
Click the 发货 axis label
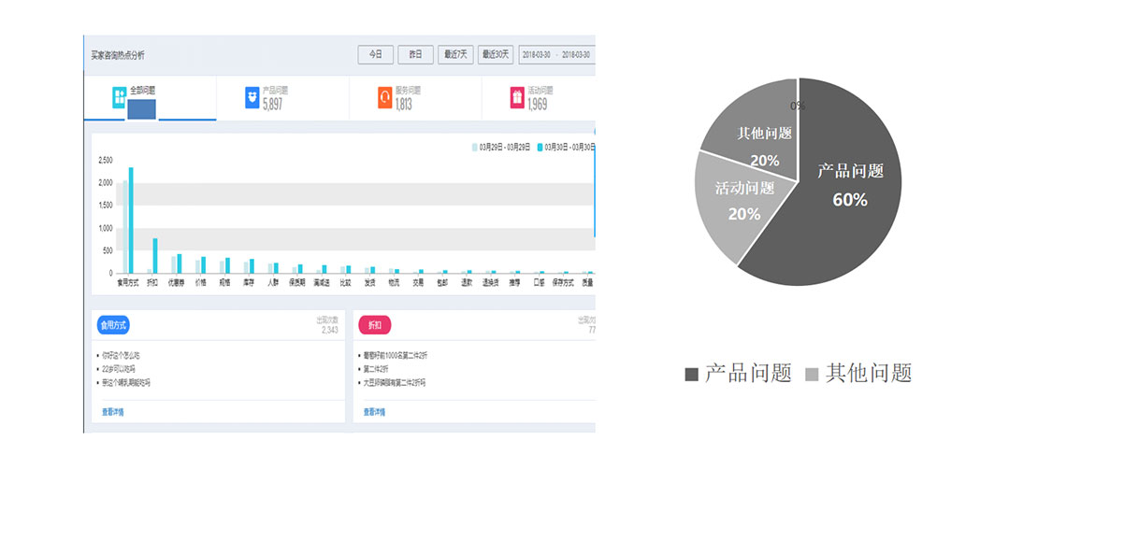(x=369, y=281)
